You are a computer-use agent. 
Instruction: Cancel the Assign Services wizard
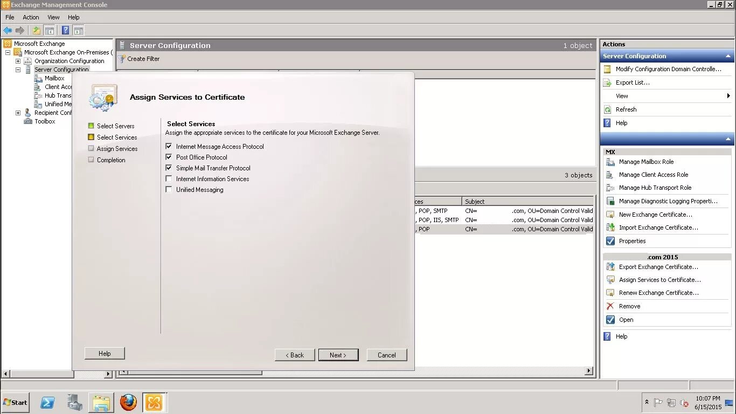(x=387, y=355)
